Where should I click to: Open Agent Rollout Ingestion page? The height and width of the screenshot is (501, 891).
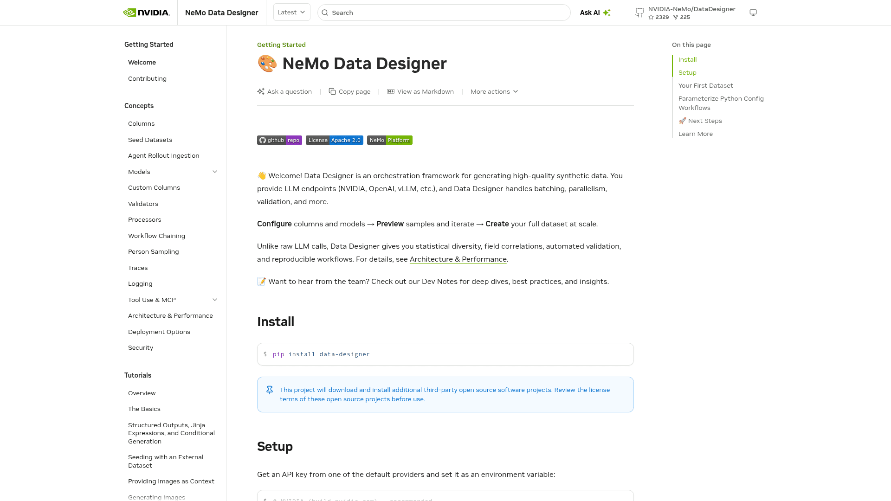[163, 155]
